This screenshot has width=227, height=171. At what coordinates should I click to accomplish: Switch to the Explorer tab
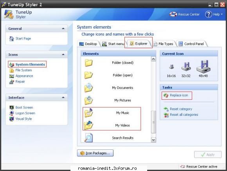(139, 43)
